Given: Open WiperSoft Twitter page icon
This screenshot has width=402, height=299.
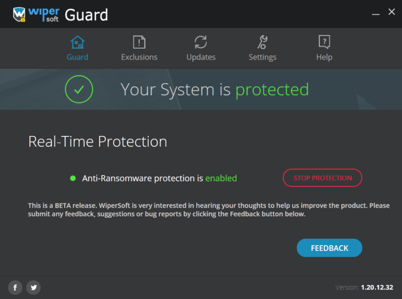Looking at the screenshot, I should point(33,287).
